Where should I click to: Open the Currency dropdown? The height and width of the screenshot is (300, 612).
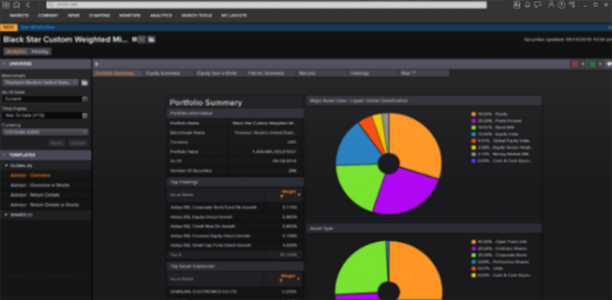[x=45, y=132]
